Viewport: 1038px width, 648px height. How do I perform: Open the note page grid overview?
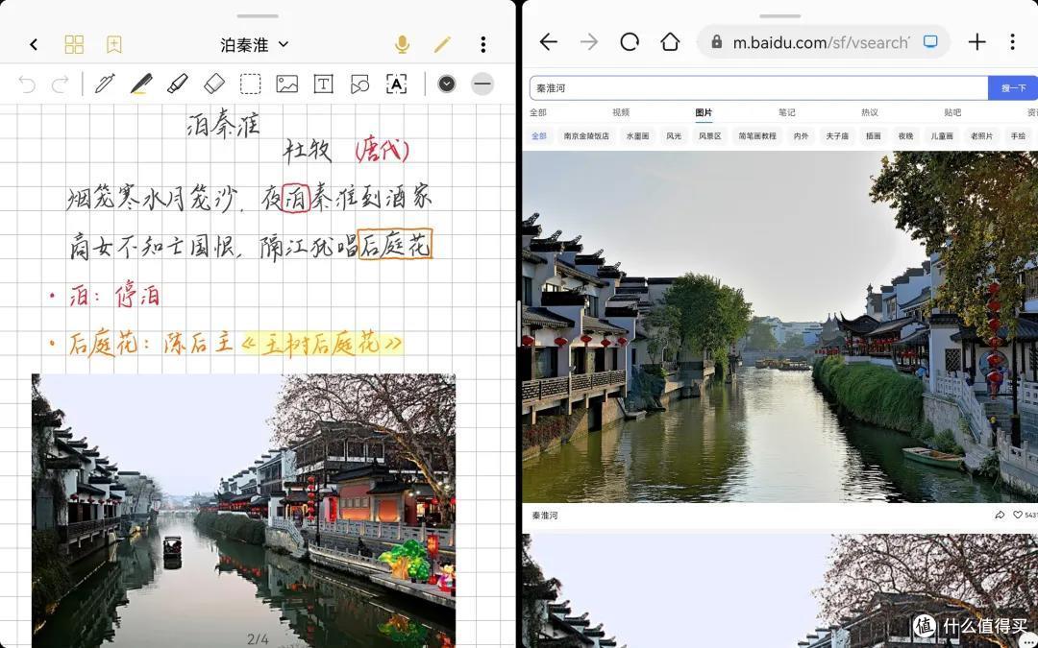coord(74,44)
